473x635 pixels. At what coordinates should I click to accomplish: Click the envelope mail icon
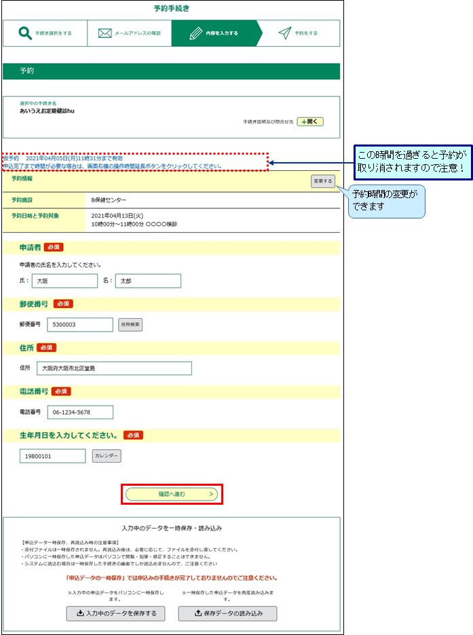(105, 33)
